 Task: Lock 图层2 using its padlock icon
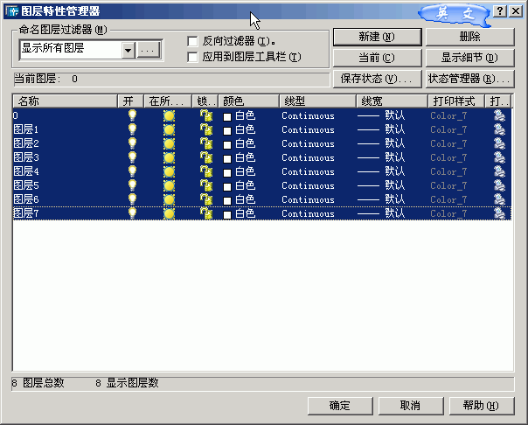[x=206, y=143]
